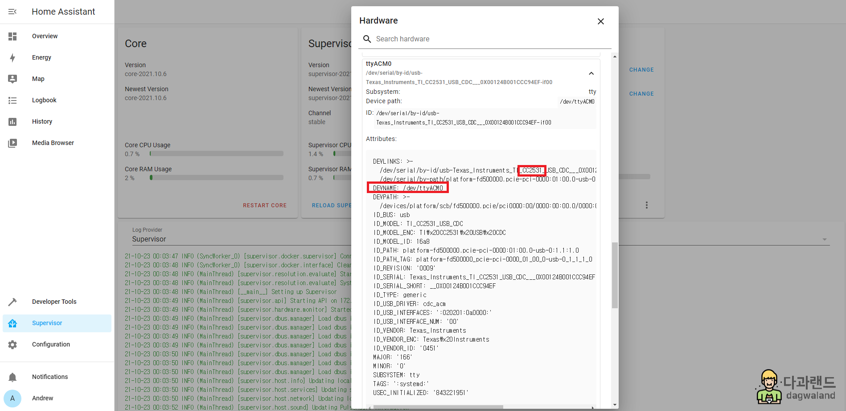Click the Core card title
Viewport: 846px width, 411px height.
(x=136, y=44)
